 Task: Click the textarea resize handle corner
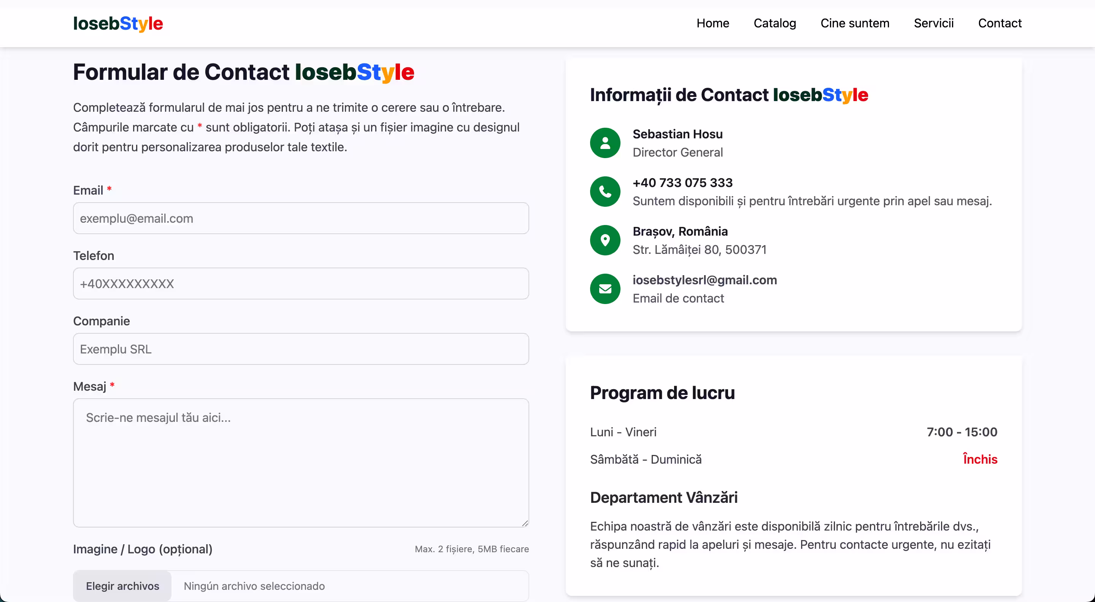525,523
